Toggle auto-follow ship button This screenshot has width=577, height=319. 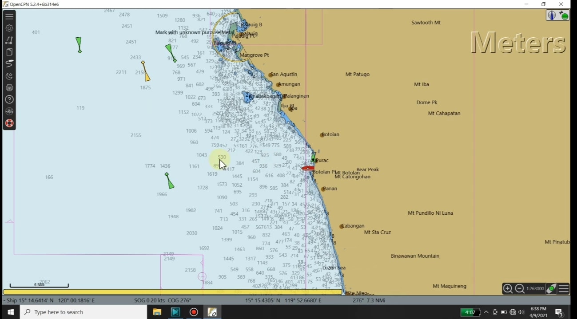pyautogui.click(x=551, y=289)
